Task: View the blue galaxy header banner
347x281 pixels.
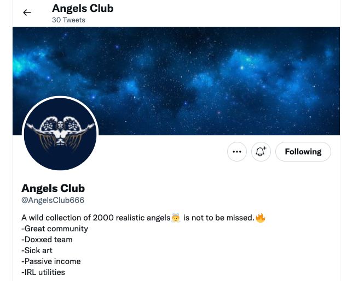Action: [x=176, y=81]
